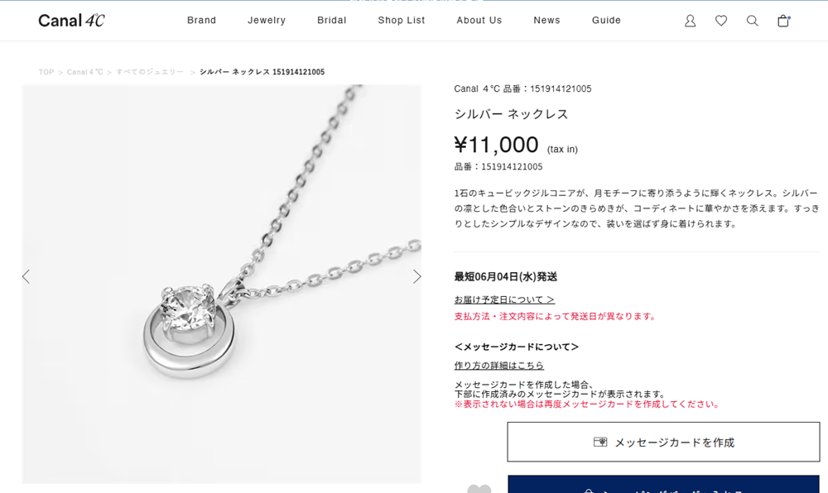Screen dimensions: 828x493
Task: Open 作り方の詳細はこちら link
Action: [x=499, y=366]
